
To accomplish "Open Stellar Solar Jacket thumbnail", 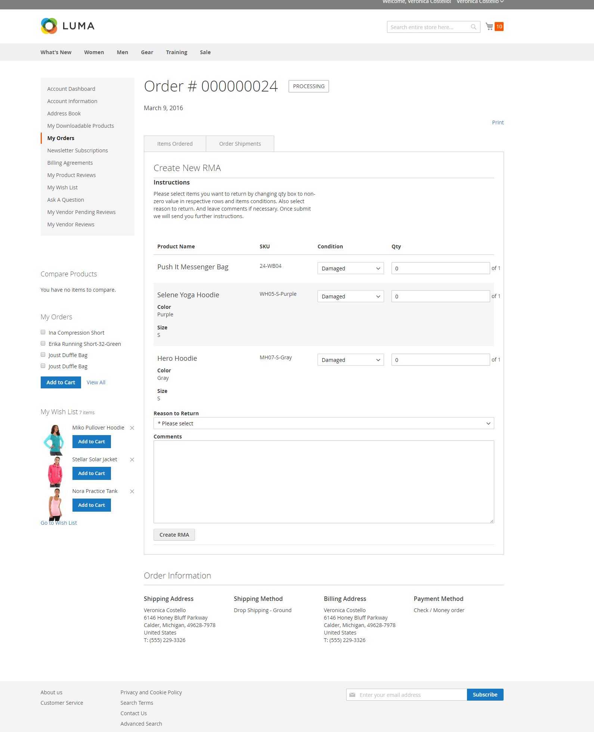I will (55, 471).
